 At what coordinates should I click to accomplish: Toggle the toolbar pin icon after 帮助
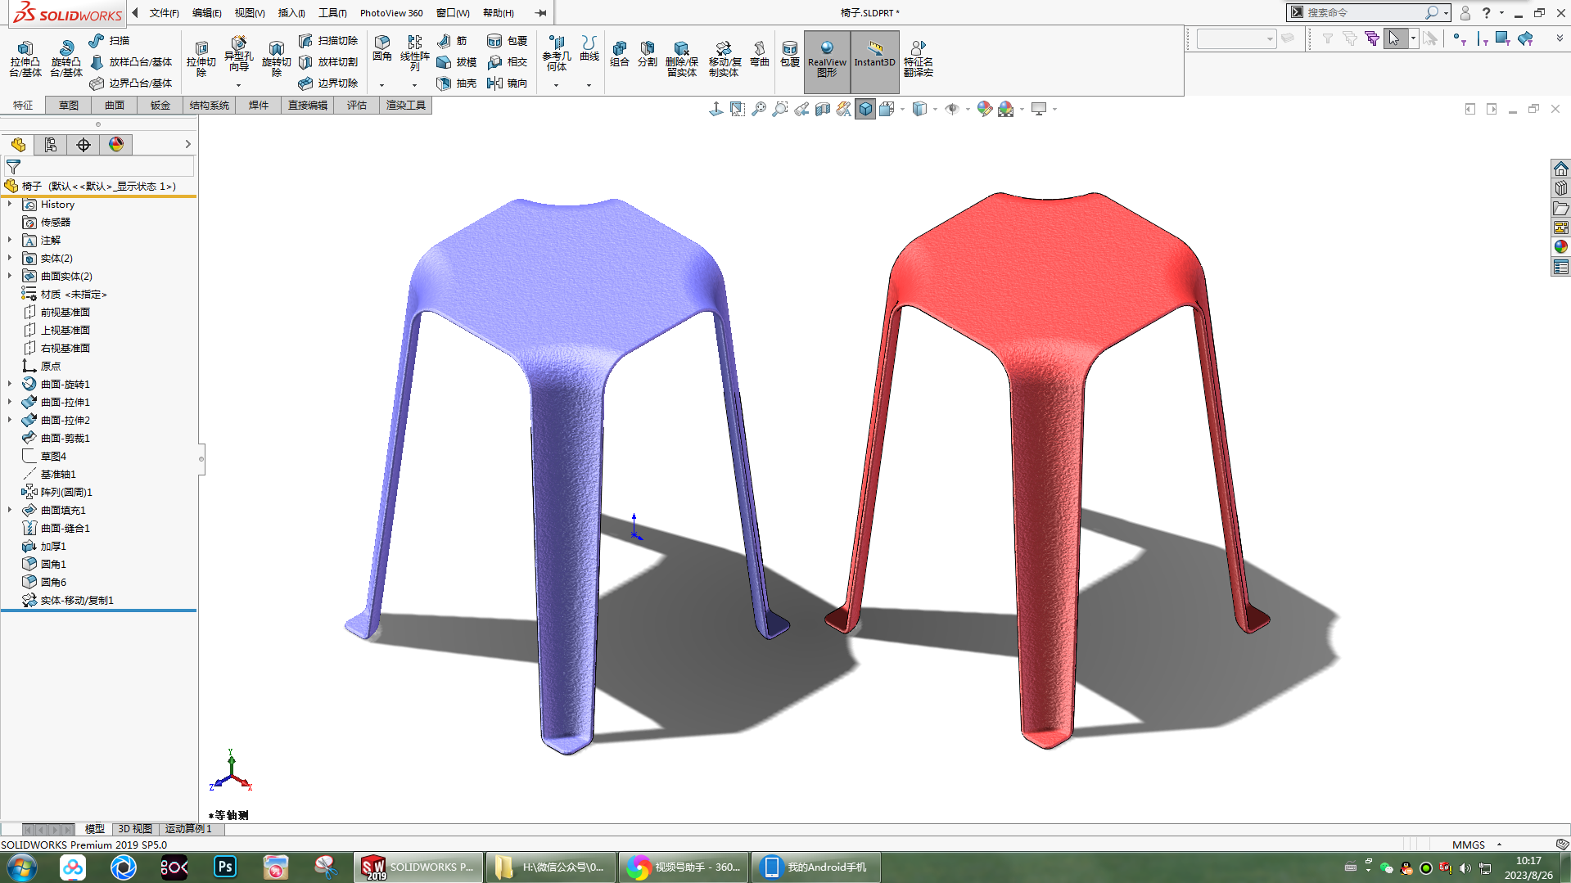click(540, 13)
